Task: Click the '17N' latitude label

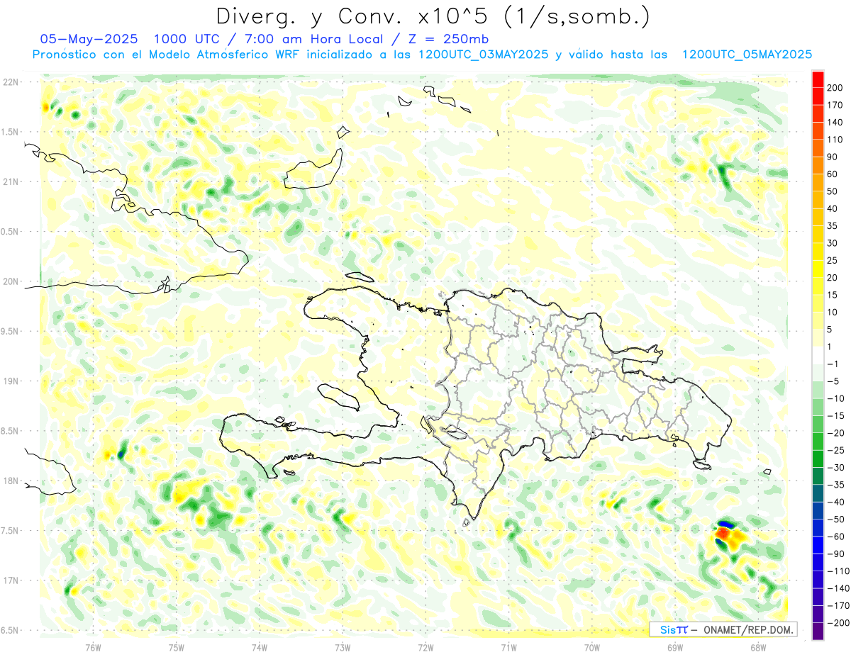Action: coord(11,580)
